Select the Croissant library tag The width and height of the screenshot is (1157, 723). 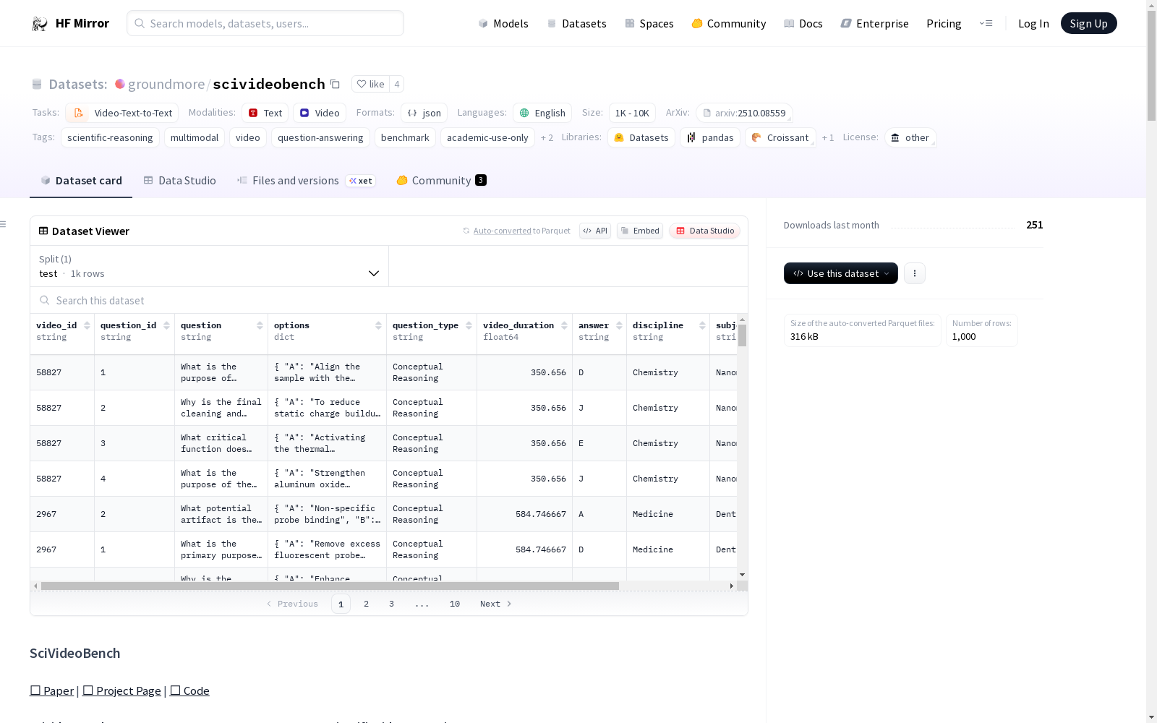pyautogui.click(x=780, y=137)
